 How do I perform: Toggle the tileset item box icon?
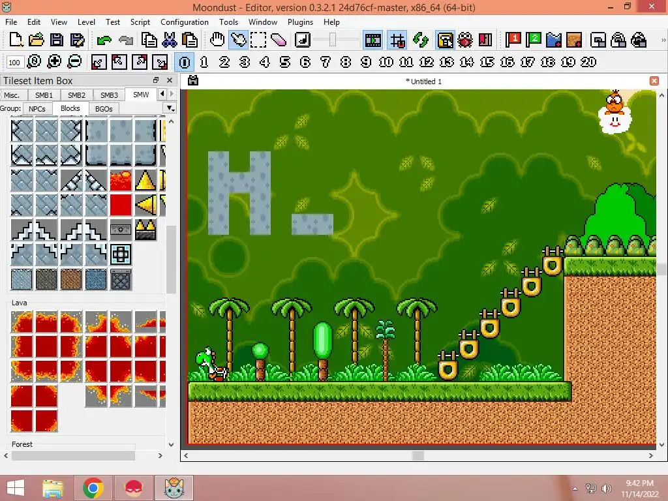click(445, 40)
